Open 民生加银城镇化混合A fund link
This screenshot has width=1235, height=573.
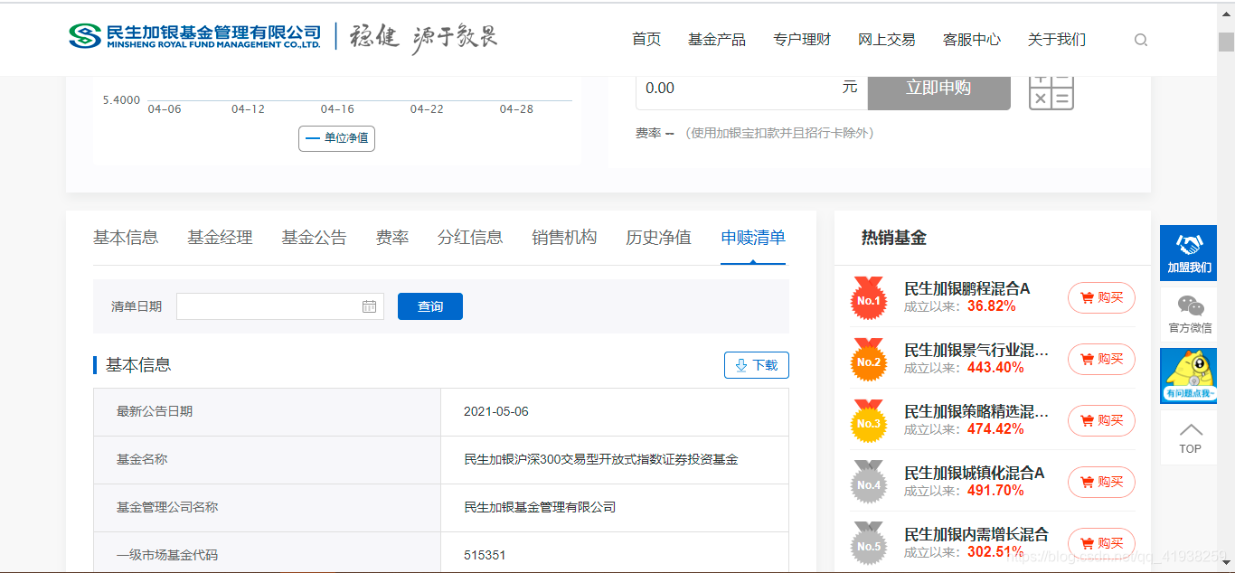(975, 474)
